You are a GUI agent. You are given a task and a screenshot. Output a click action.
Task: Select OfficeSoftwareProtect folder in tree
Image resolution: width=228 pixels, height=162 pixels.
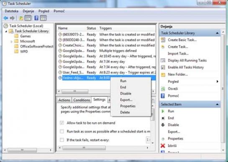tap(37, 46)
